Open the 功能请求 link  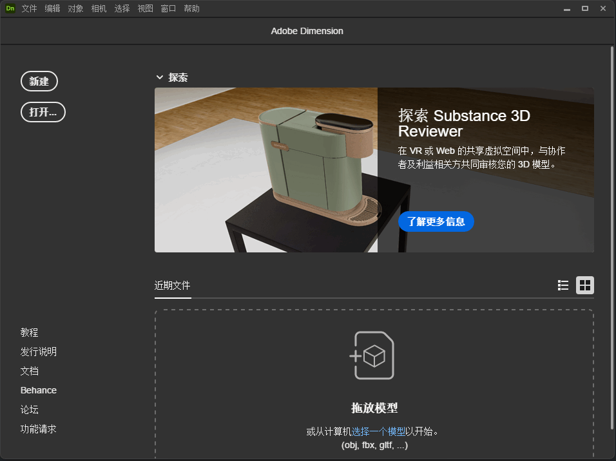(38, 429)
